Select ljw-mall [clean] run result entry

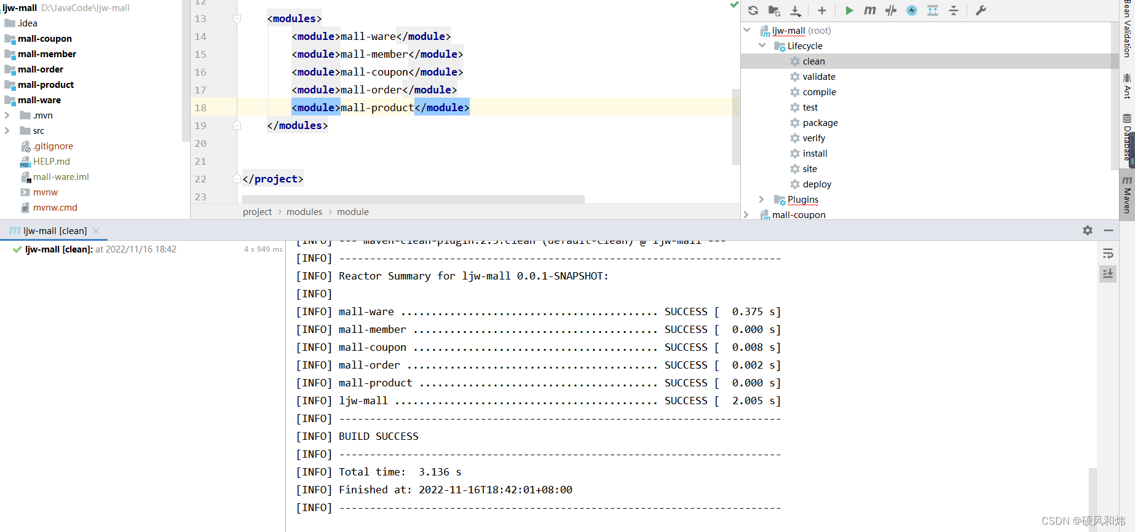[x=100, y=249]
